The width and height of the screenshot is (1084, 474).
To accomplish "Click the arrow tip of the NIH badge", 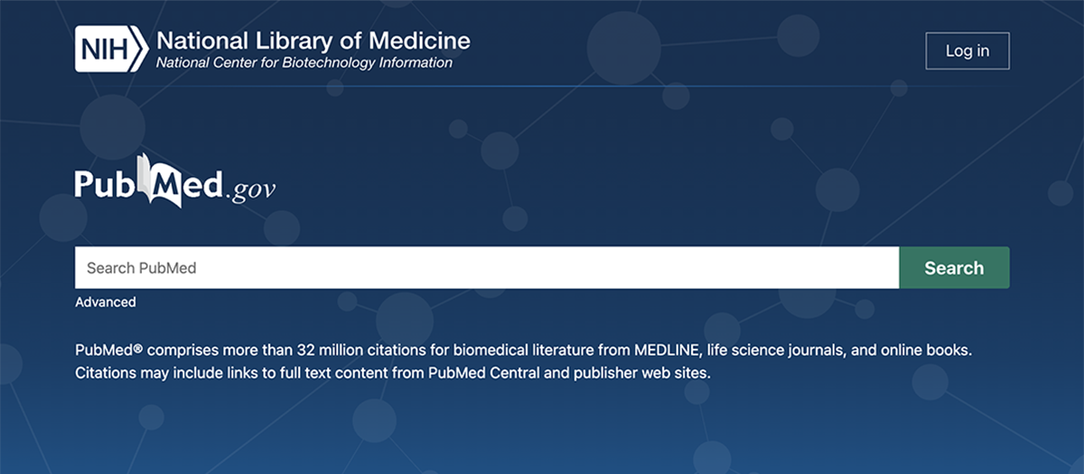I will coord(140,50).
